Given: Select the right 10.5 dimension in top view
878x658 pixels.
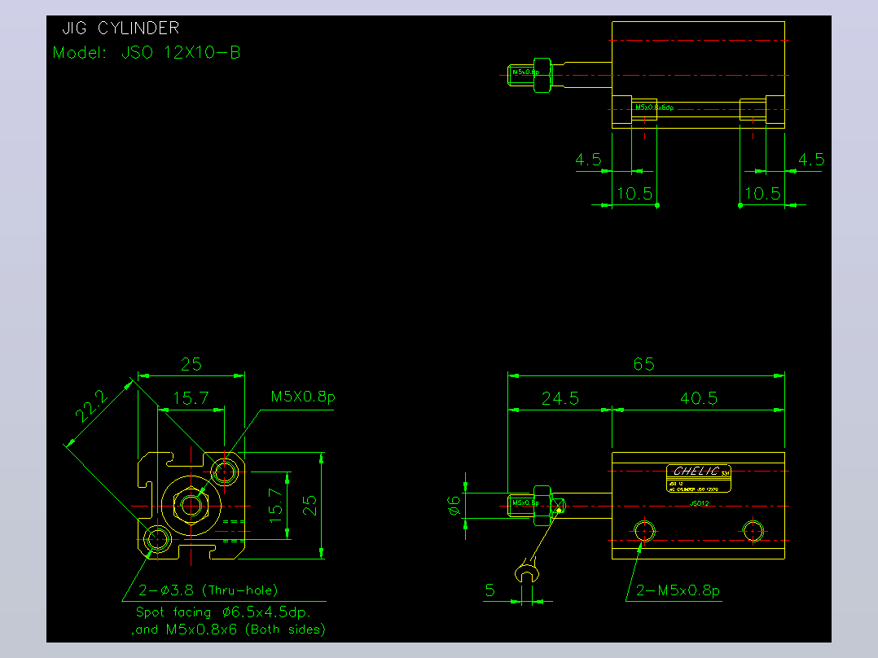Looking at the screenshot, I should point(762,194).
